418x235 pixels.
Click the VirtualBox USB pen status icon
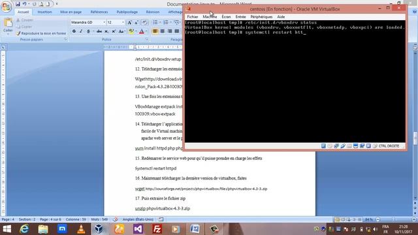(x=343, y=146)
